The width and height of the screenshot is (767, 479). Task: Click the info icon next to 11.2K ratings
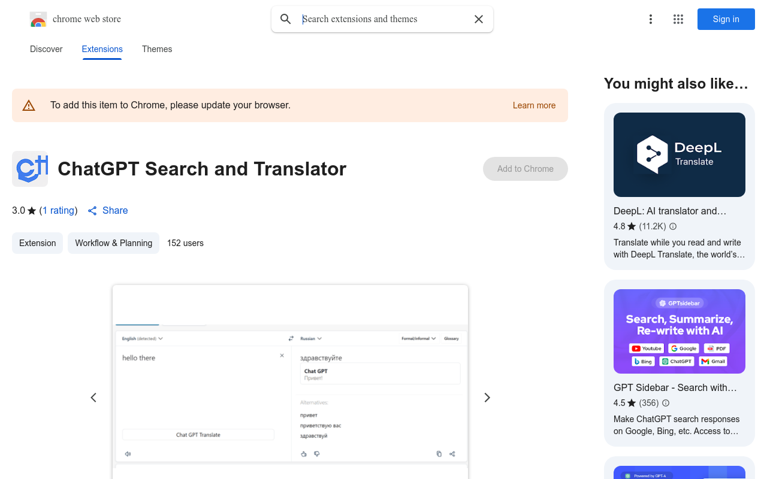(x=673, y=226)
